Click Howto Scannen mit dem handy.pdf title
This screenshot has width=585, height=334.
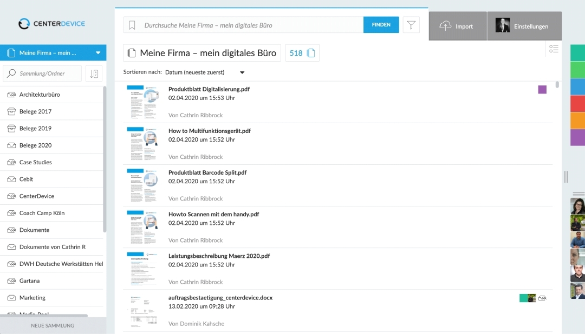213,215
